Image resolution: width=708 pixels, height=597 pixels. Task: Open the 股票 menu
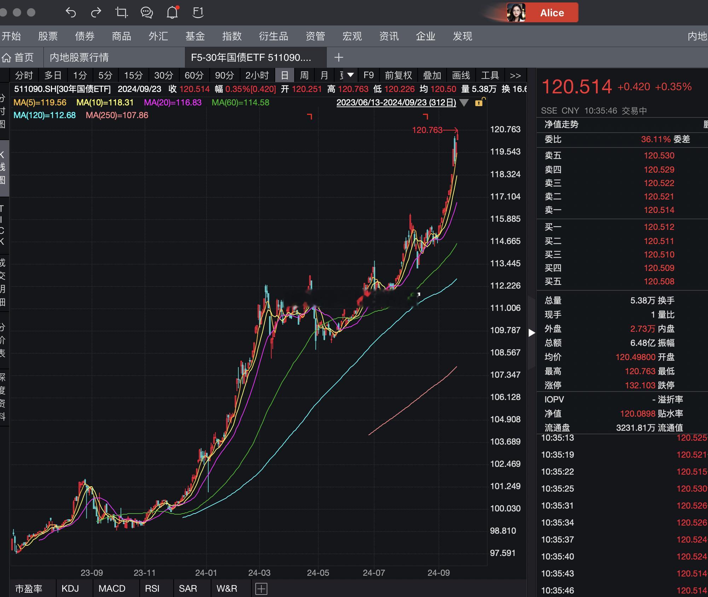(48, 36)
